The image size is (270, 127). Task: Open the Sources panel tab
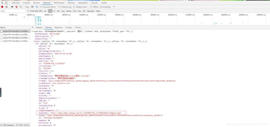(36, 3)
